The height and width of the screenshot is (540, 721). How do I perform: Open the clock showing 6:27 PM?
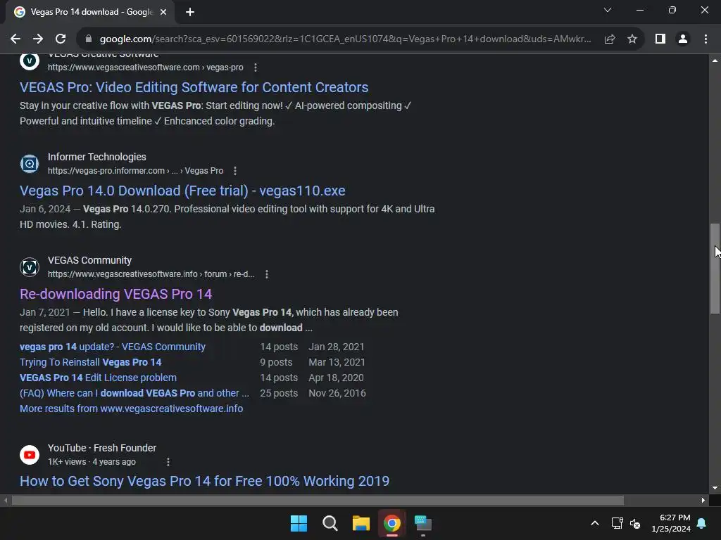(671, 523)
